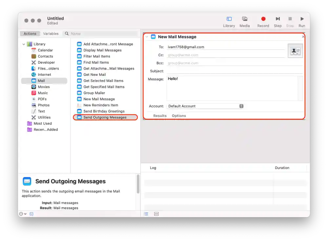Click the Duration column header
This screenshot has height=241, width=328.
(282, 168)
